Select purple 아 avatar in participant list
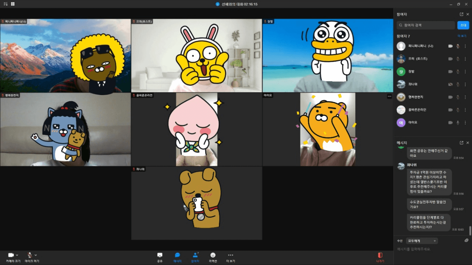This screenshot has width=472, height=265. point(401,123)
